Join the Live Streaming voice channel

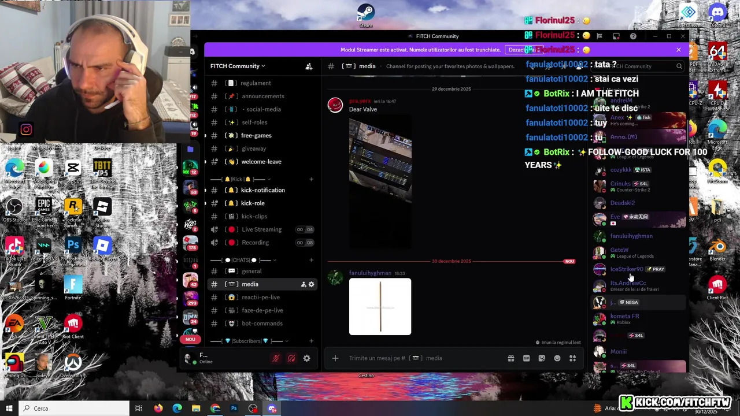point(261,229)
